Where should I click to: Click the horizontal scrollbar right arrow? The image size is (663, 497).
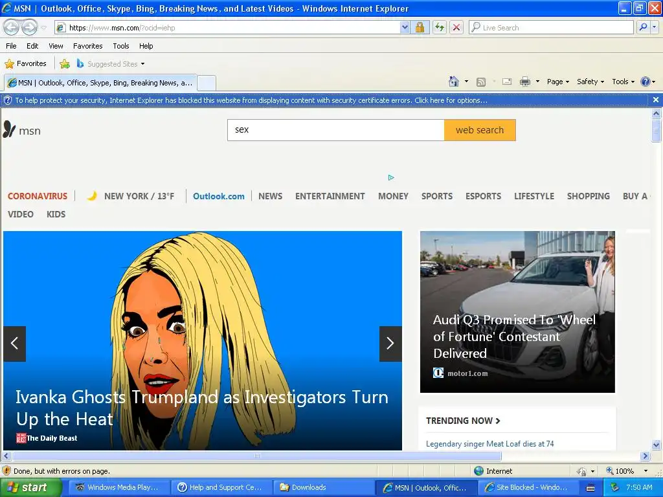[x=645, y=456]
